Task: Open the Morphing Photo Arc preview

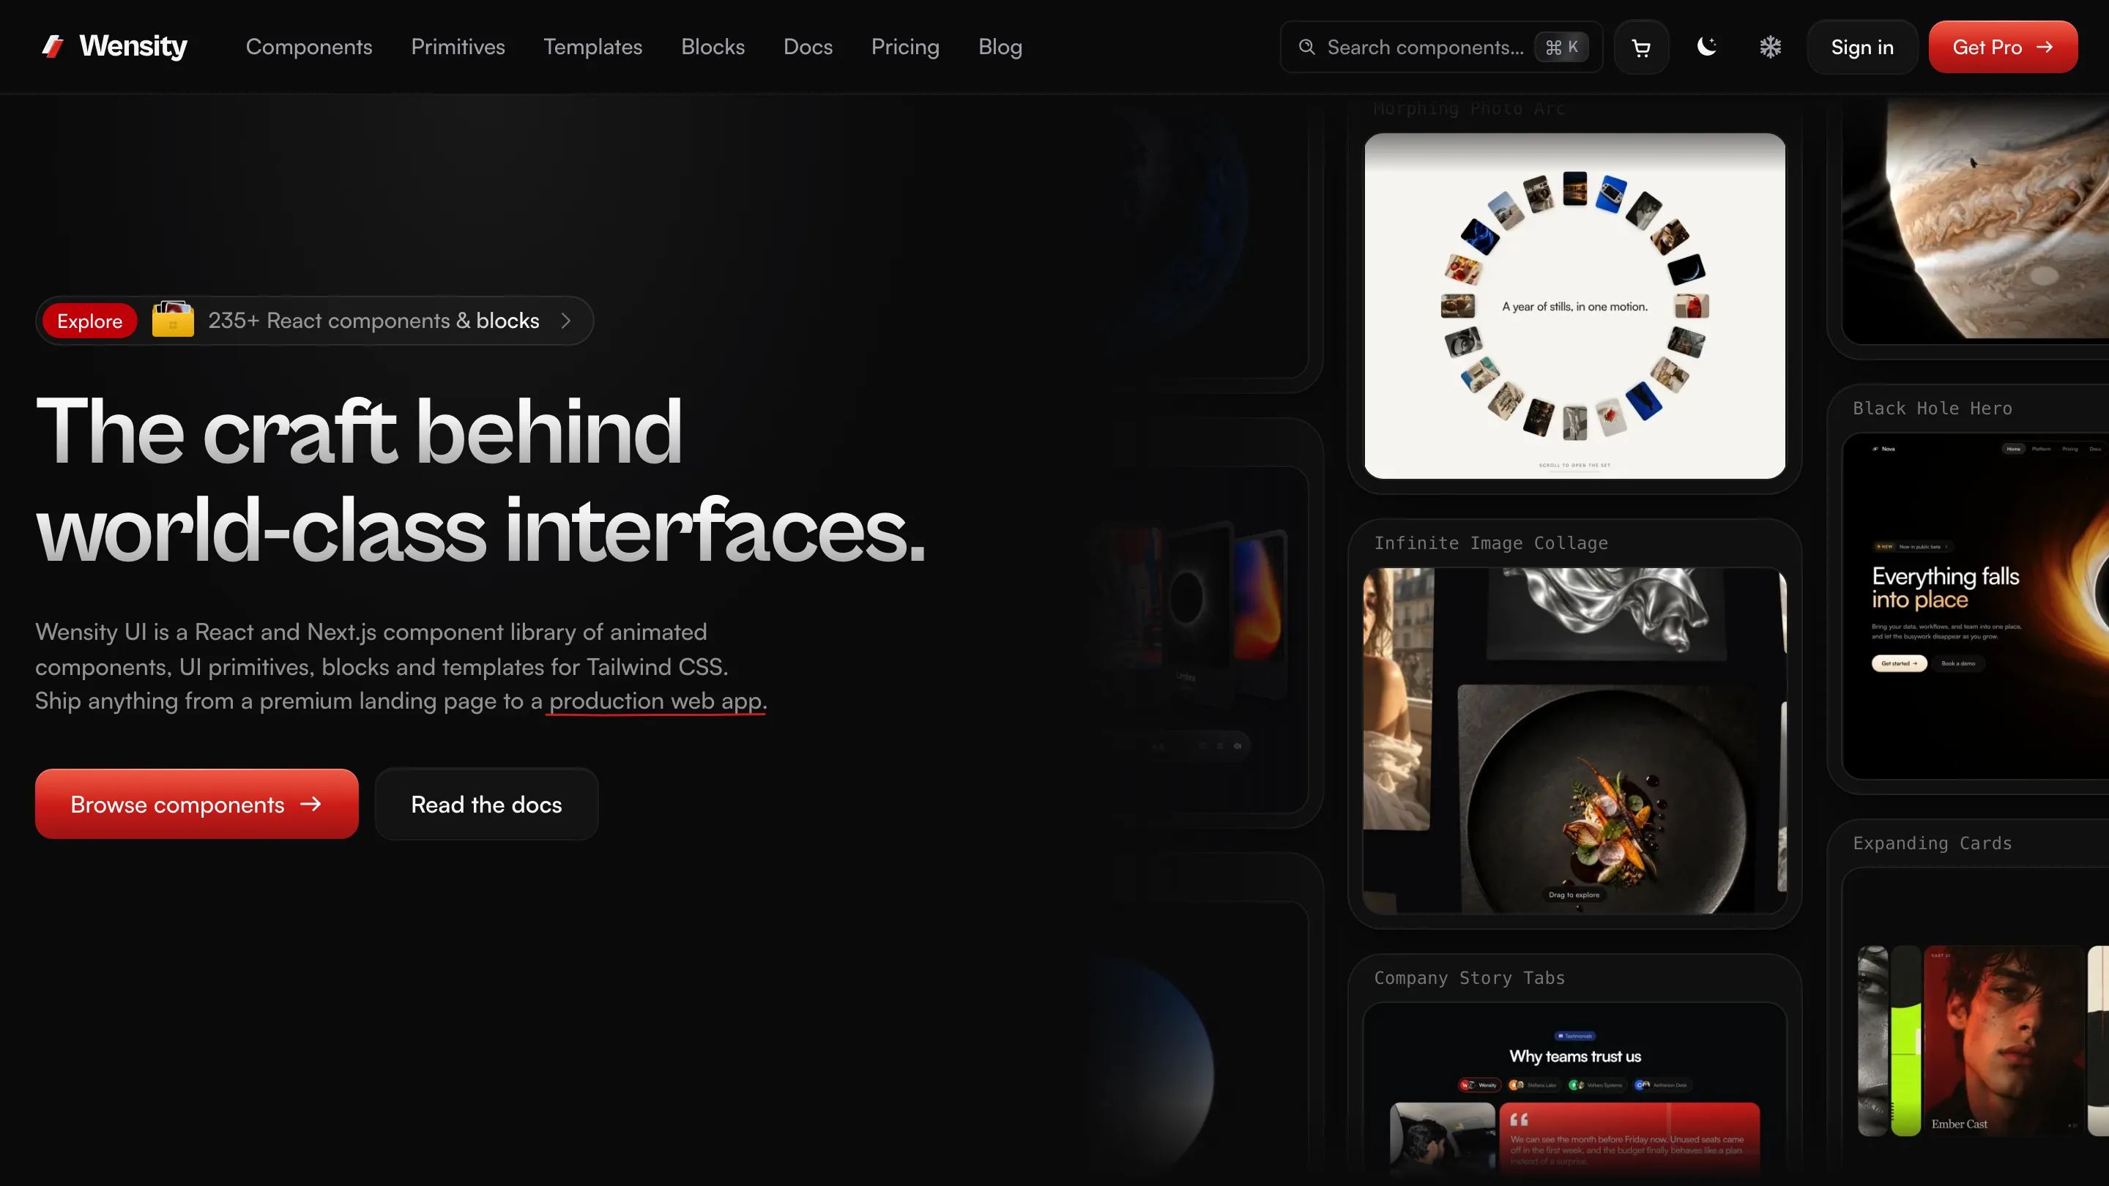Action: pyautogui.click(x=1574, y=306)
